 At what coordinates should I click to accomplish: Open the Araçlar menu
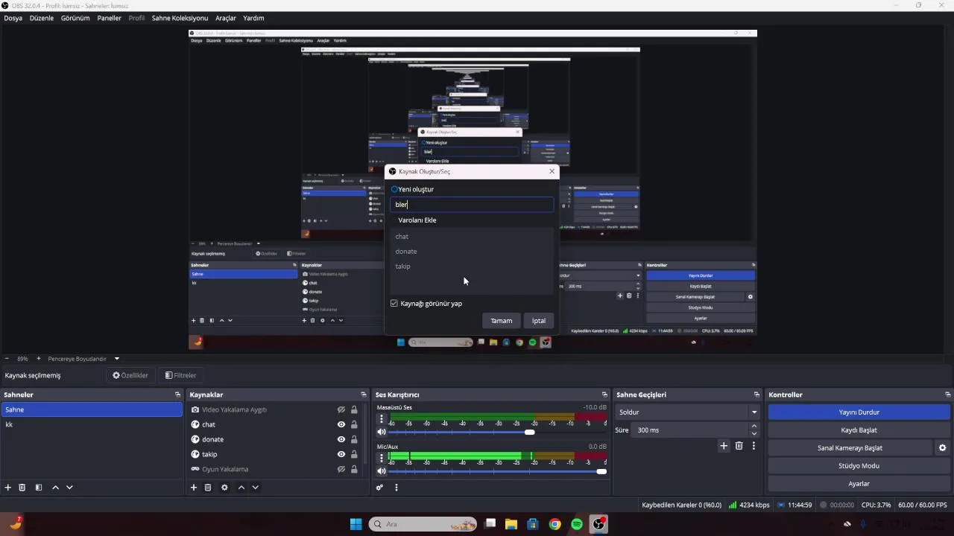(226, 18)
